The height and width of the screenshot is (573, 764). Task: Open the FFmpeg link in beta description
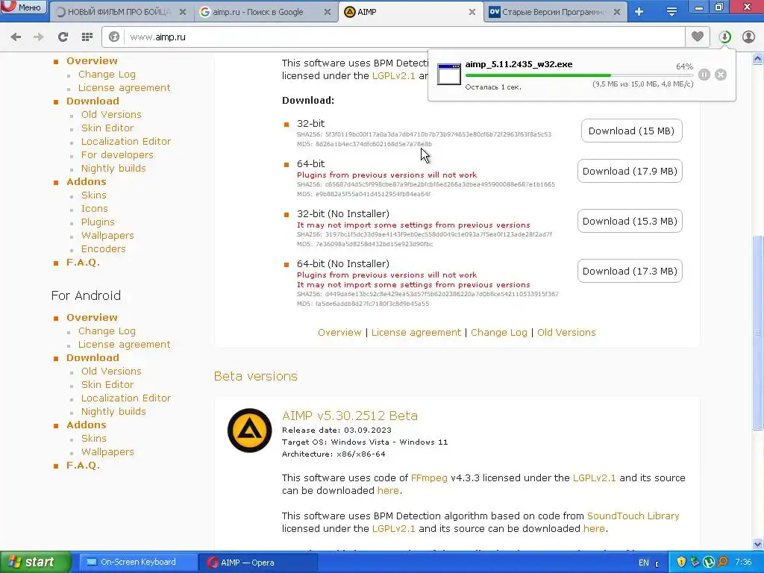[x=429, y=478]
